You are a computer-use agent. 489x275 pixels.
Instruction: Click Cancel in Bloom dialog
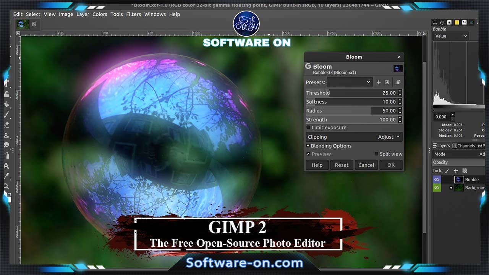click(x=366, y=165)
